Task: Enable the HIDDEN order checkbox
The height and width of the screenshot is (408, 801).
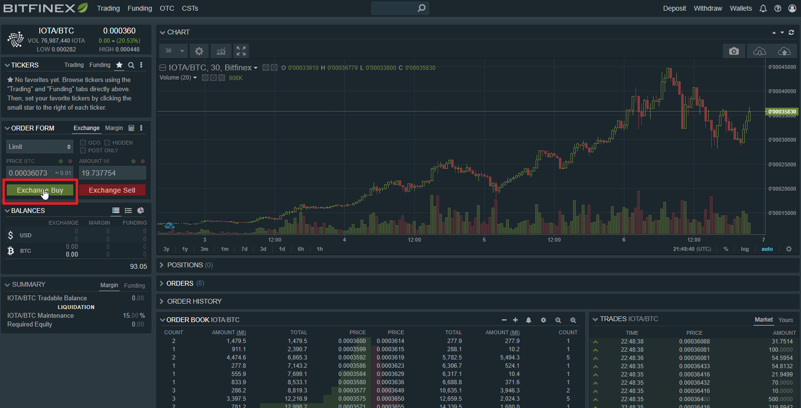Action: tap(107, 143)
